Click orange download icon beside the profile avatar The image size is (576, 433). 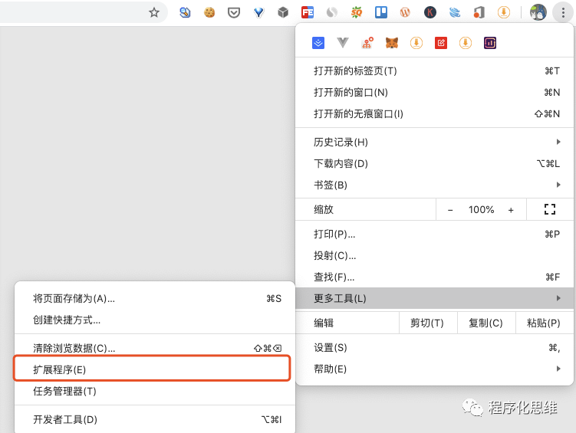click(504, 12)
